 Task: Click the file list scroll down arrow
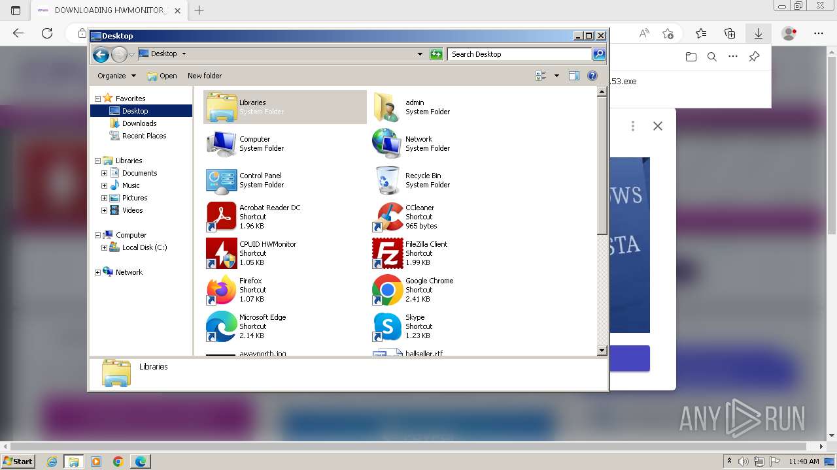[602, 351]
